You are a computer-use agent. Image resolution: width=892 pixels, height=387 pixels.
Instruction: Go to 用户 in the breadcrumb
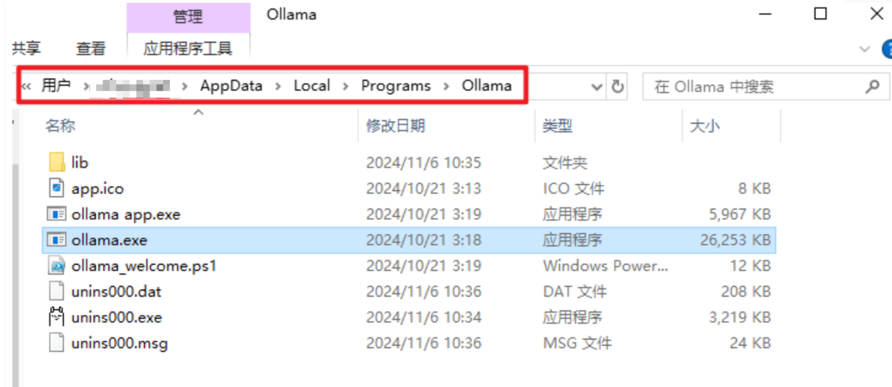tap(56, 86)
